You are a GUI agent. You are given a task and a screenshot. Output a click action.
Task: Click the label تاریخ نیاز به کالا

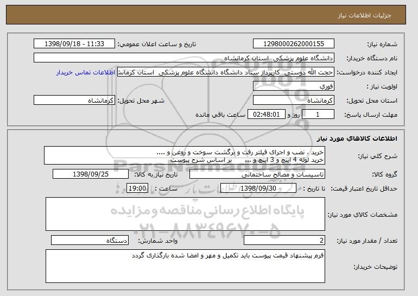pos(156,175)
